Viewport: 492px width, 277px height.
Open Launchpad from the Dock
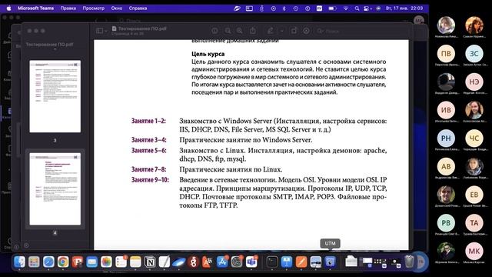(x=34, y=262)
